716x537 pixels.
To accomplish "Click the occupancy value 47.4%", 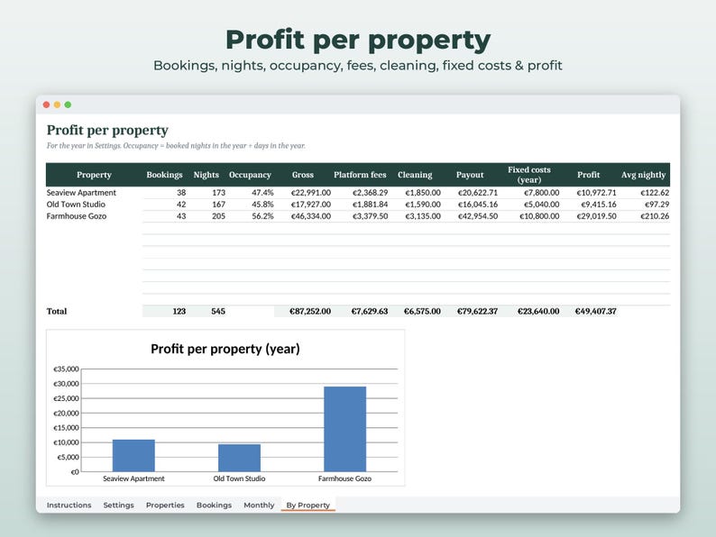I will [262, 193].
